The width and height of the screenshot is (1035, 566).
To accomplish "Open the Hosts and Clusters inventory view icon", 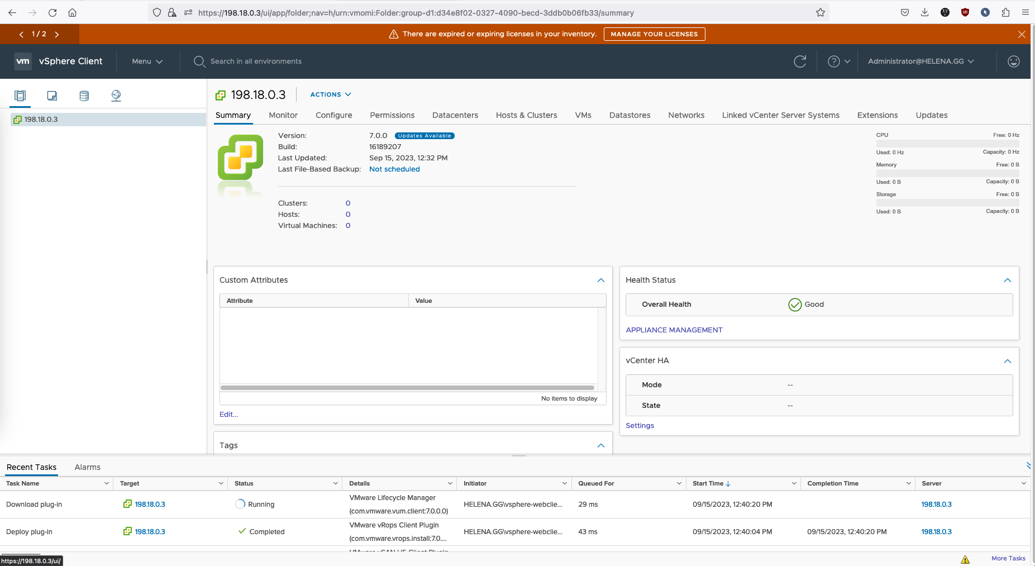I will tap(20, 96).
